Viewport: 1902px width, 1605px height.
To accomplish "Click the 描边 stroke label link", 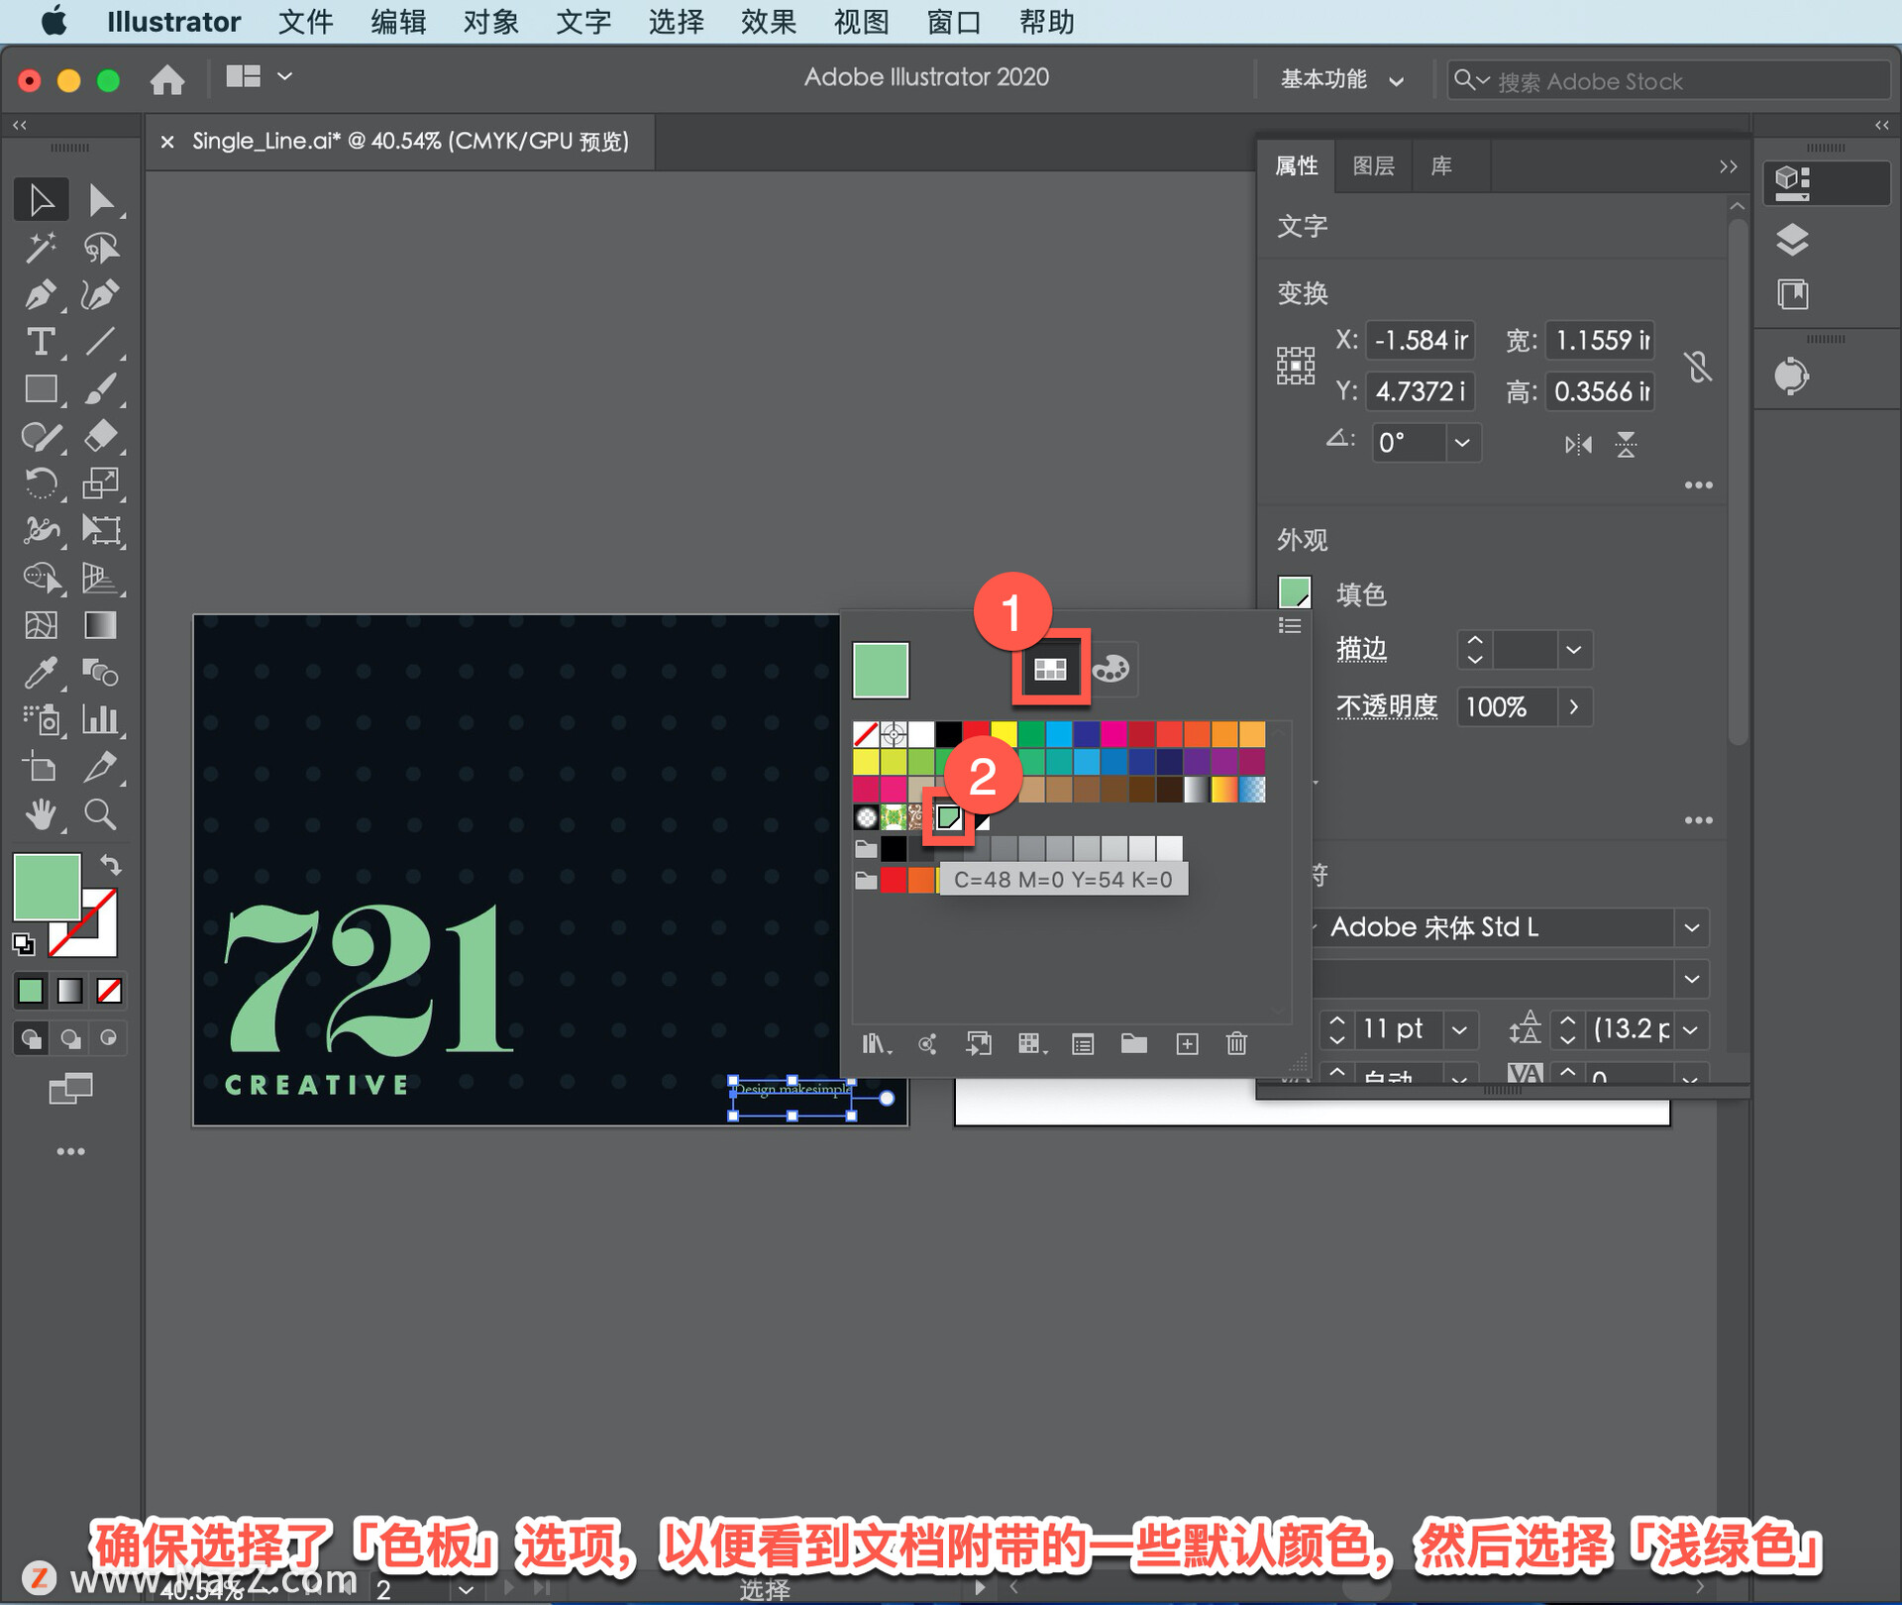I will (1361, 649).
